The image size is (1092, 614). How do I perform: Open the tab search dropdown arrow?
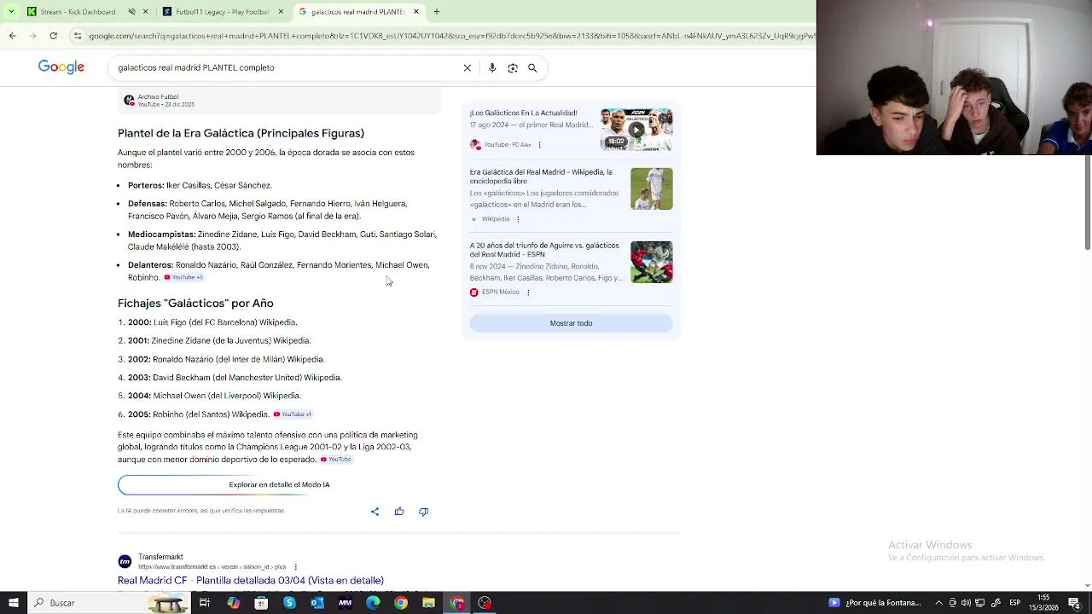[x=10, y=12]
